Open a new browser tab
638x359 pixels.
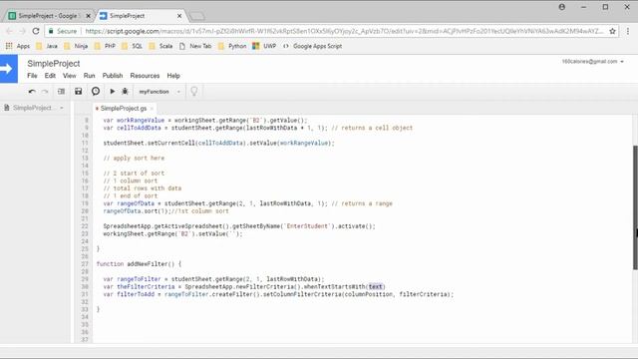(197, 16)
